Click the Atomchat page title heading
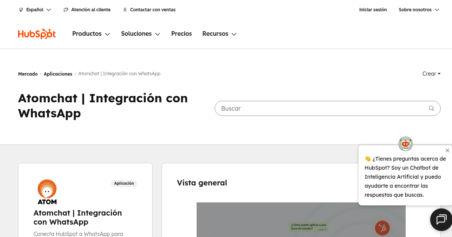Image resolution: width=452 pixels, height=237 pixels. coord(103,105)
